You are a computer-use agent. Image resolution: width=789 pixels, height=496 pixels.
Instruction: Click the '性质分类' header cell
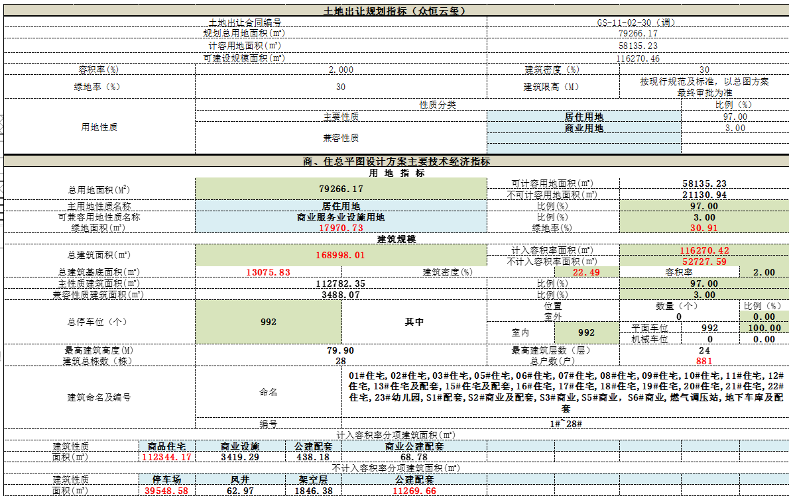click(x=438, y=105)
